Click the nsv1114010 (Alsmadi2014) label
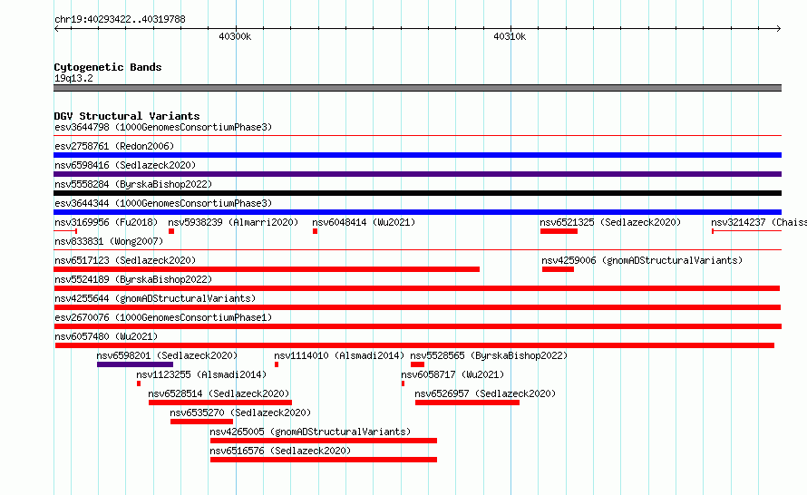The width and height of the screenshot is (807, 495). (x=339, y=355)
